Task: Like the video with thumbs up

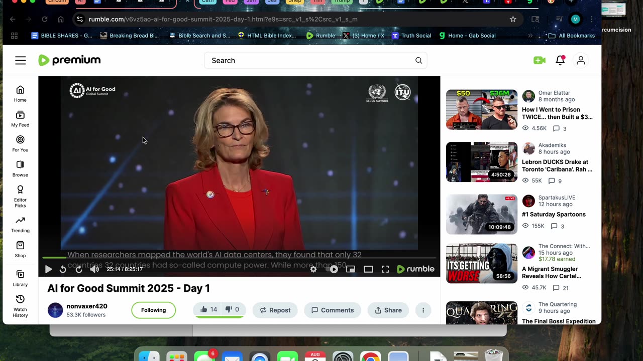Action: coord(208,310)
